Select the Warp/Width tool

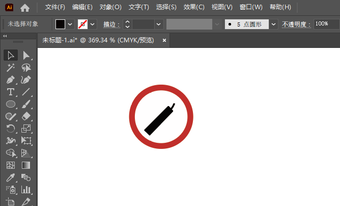(11, 141)
